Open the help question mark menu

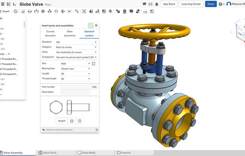coord(221,4)
